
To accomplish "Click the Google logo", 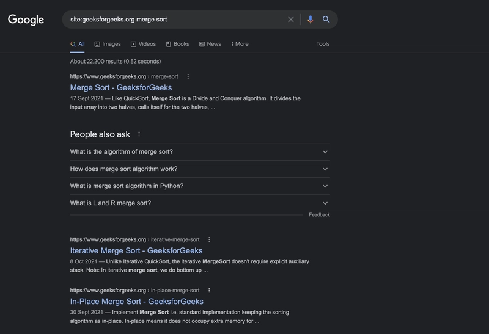I will tap(26, 20).
